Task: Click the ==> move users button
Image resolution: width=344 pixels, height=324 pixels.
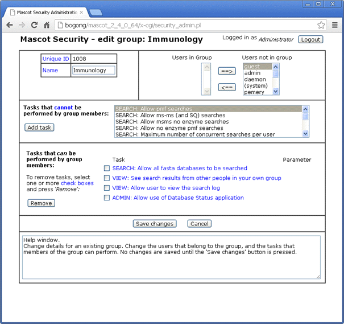Action: 227,71
